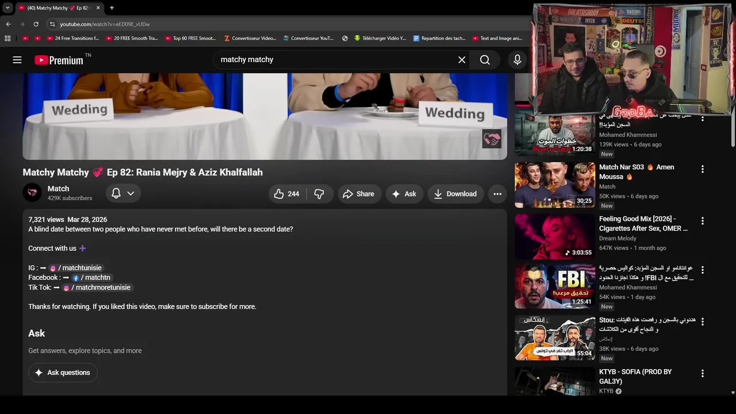Open the YouTube hamburger guide menu
The height and width of the screenshot is (414, 736).
coord(17,60)
